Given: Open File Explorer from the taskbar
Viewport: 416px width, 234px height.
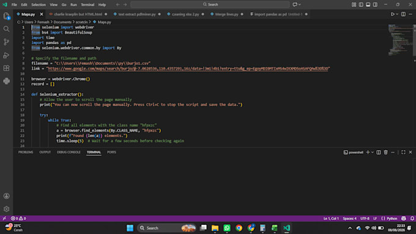Looking at the screenshot, I should coord(215,228).
